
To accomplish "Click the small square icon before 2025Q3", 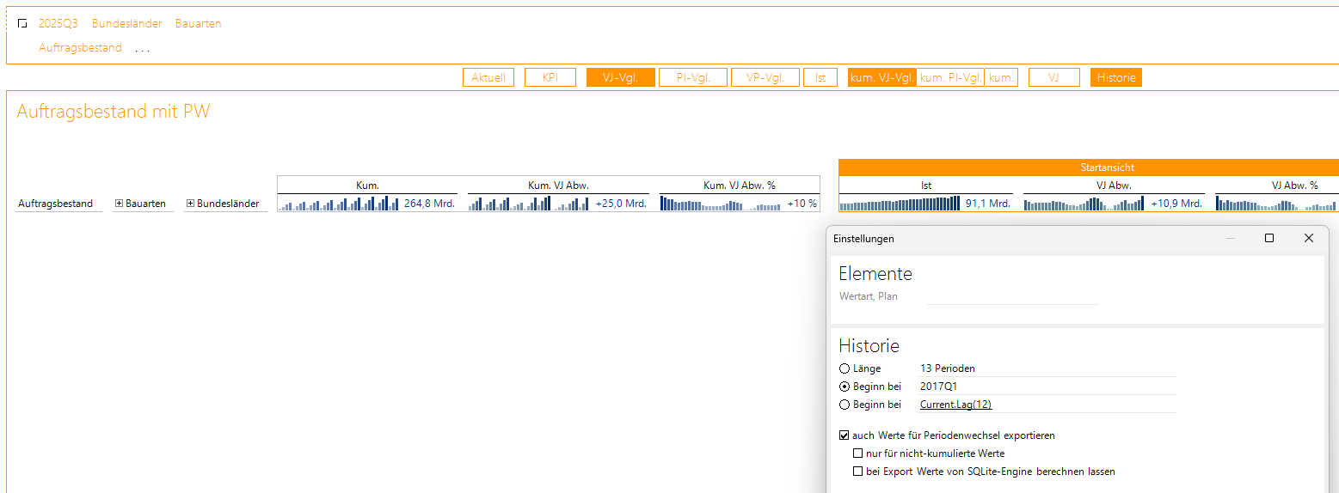I will 22,24.
